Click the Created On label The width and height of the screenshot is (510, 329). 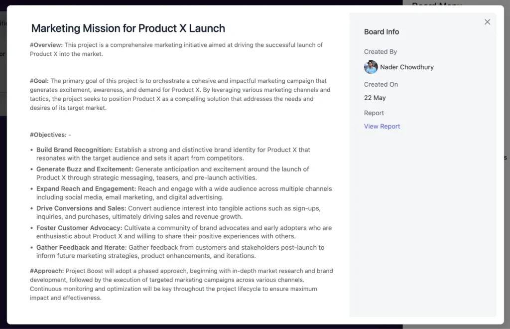pyautogui.click(x=381, y=85)
